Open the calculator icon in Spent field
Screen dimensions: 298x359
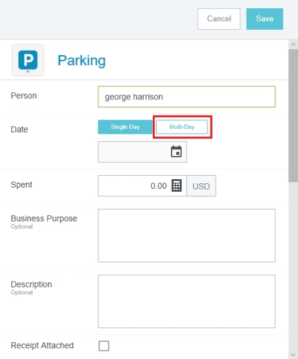point(176,185)
